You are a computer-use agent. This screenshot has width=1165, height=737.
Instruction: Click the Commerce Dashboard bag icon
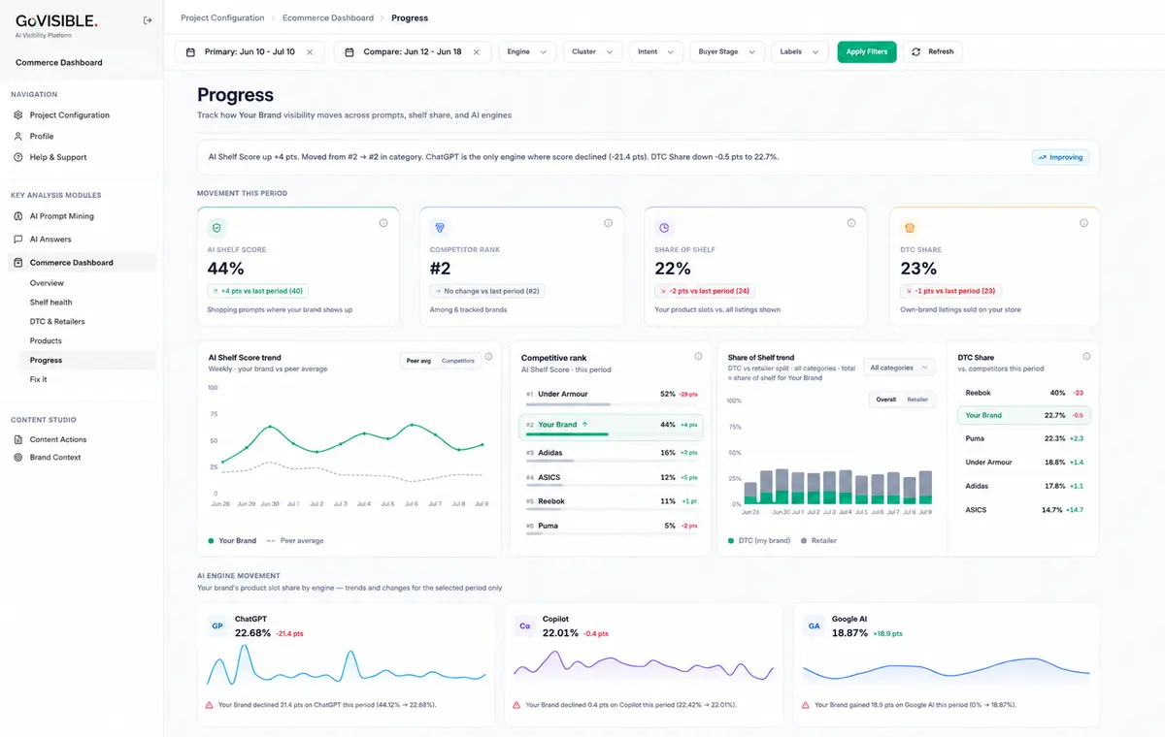pos(18,263)
